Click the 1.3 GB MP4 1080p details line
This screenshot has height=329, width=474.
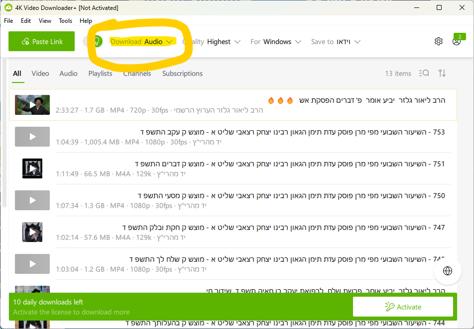[x=131, y=206]
